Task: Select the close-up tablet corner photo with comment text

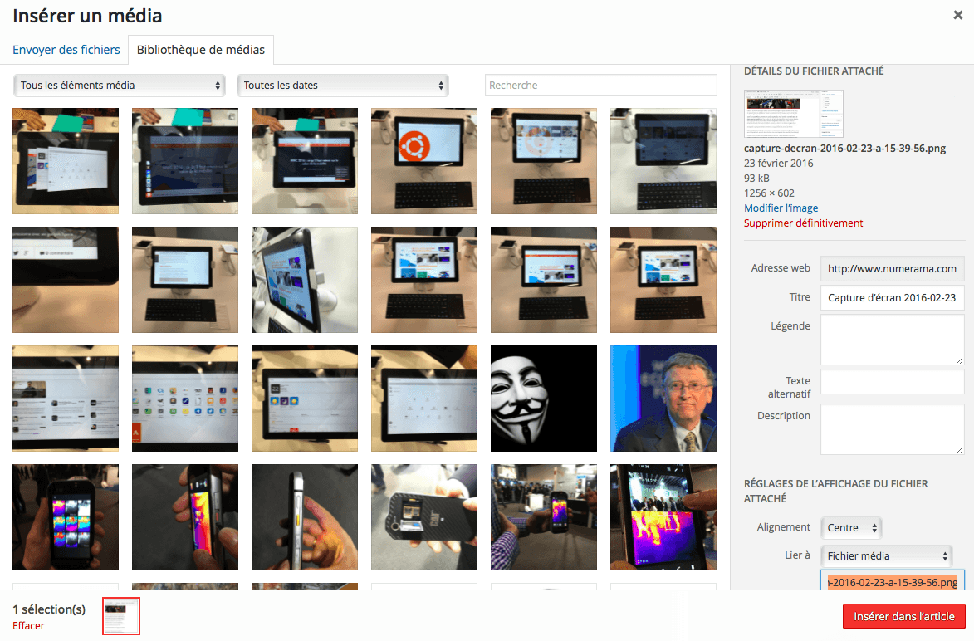Action: 66,280
